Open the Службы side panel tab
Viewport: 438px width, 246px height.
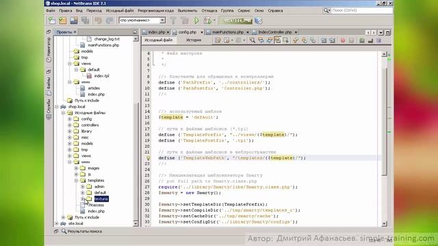[49, 109]
